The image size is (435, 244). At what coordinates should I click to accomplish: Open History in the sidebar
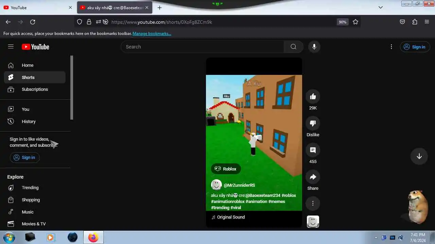pos(35,121)
